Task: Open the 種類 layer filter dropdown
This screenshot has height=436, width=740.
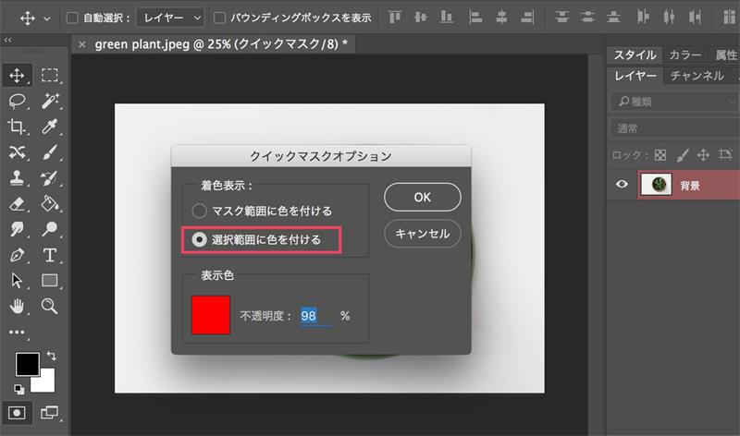Action: click(x=673, y=101)
